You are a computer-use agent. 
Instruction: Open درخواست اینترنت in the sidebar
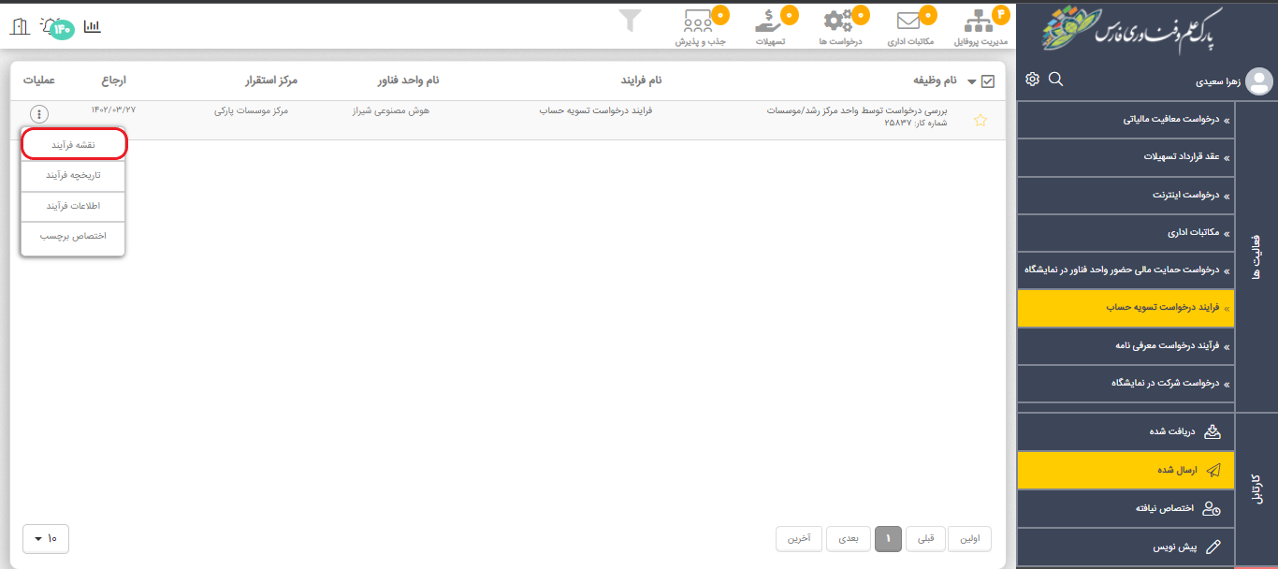click(1126, 195)
